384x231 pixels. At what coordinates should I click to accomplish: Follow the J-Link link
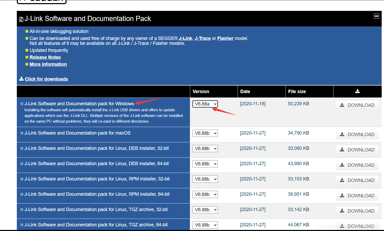coord(185,38)
